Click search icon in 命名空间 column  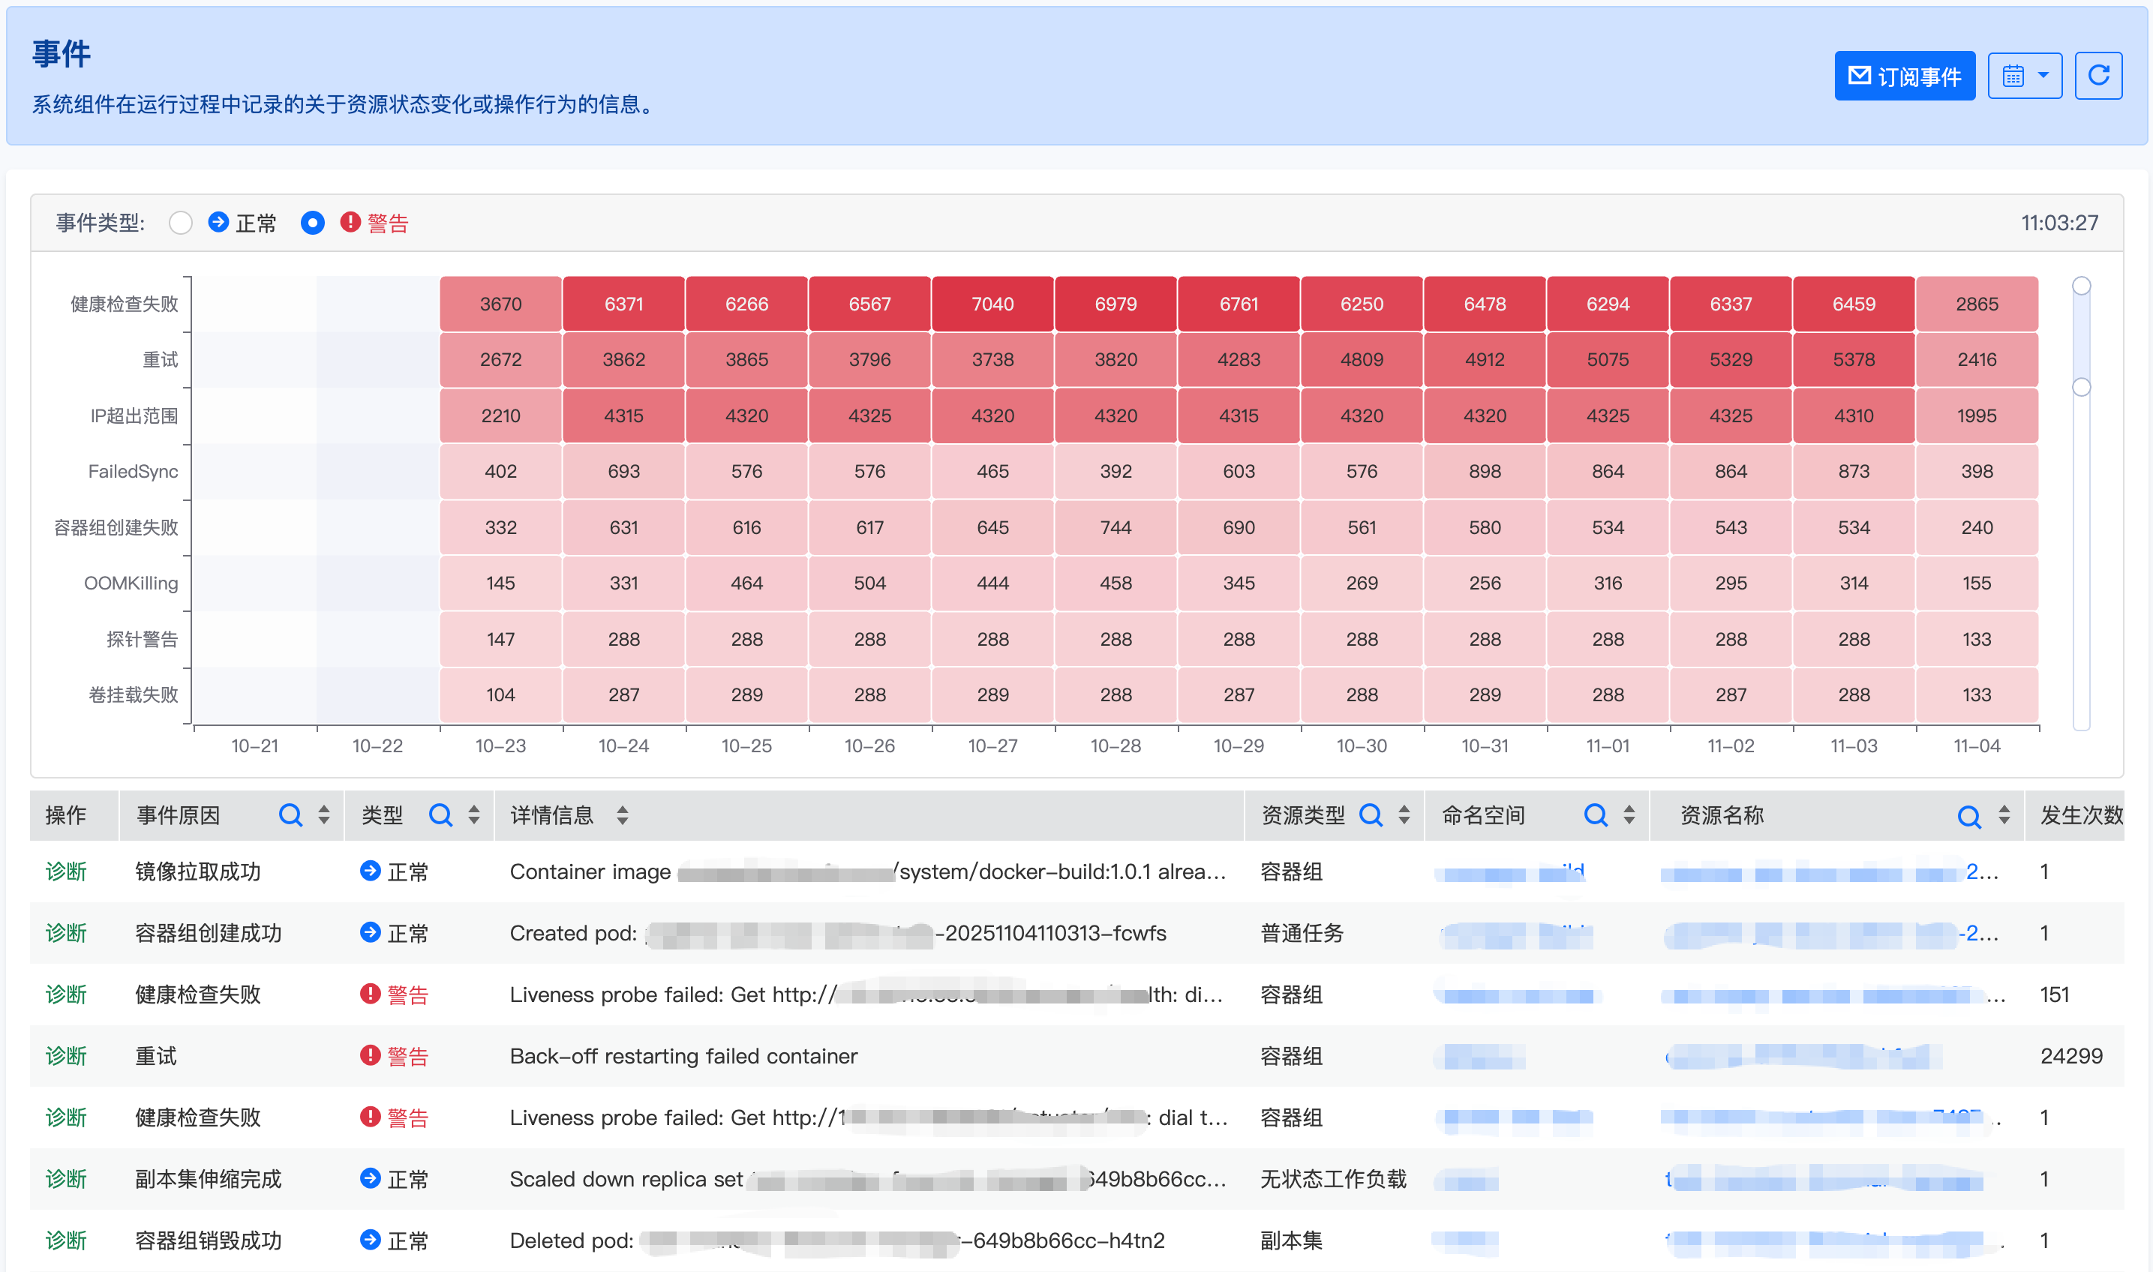coord(1595,815)
